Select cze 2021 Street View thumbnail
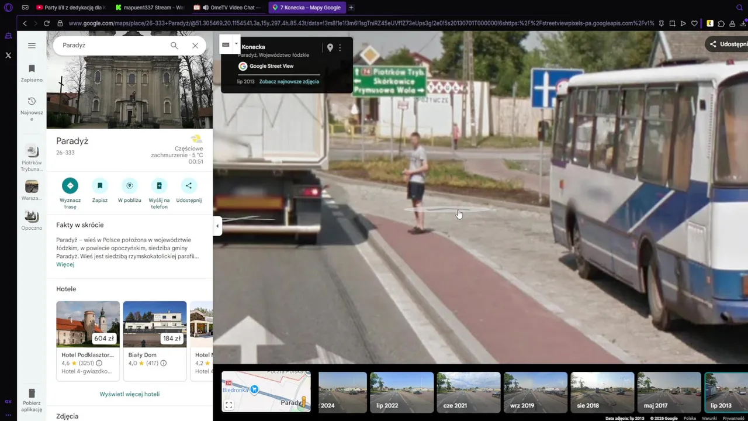The width and height of the screenshot is (748, 421). coord(469,392)
